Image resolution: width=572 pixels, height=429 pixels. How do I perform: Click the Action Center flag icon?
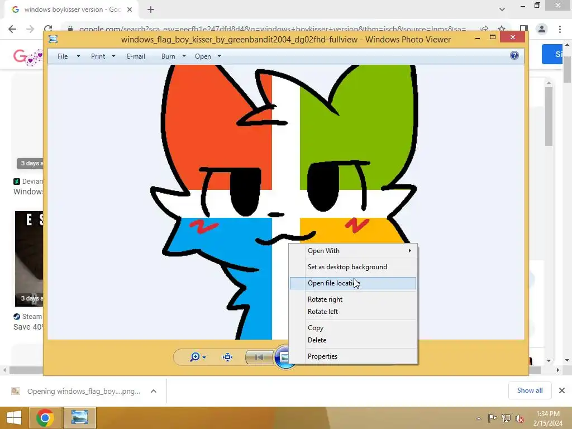(492, 418)
